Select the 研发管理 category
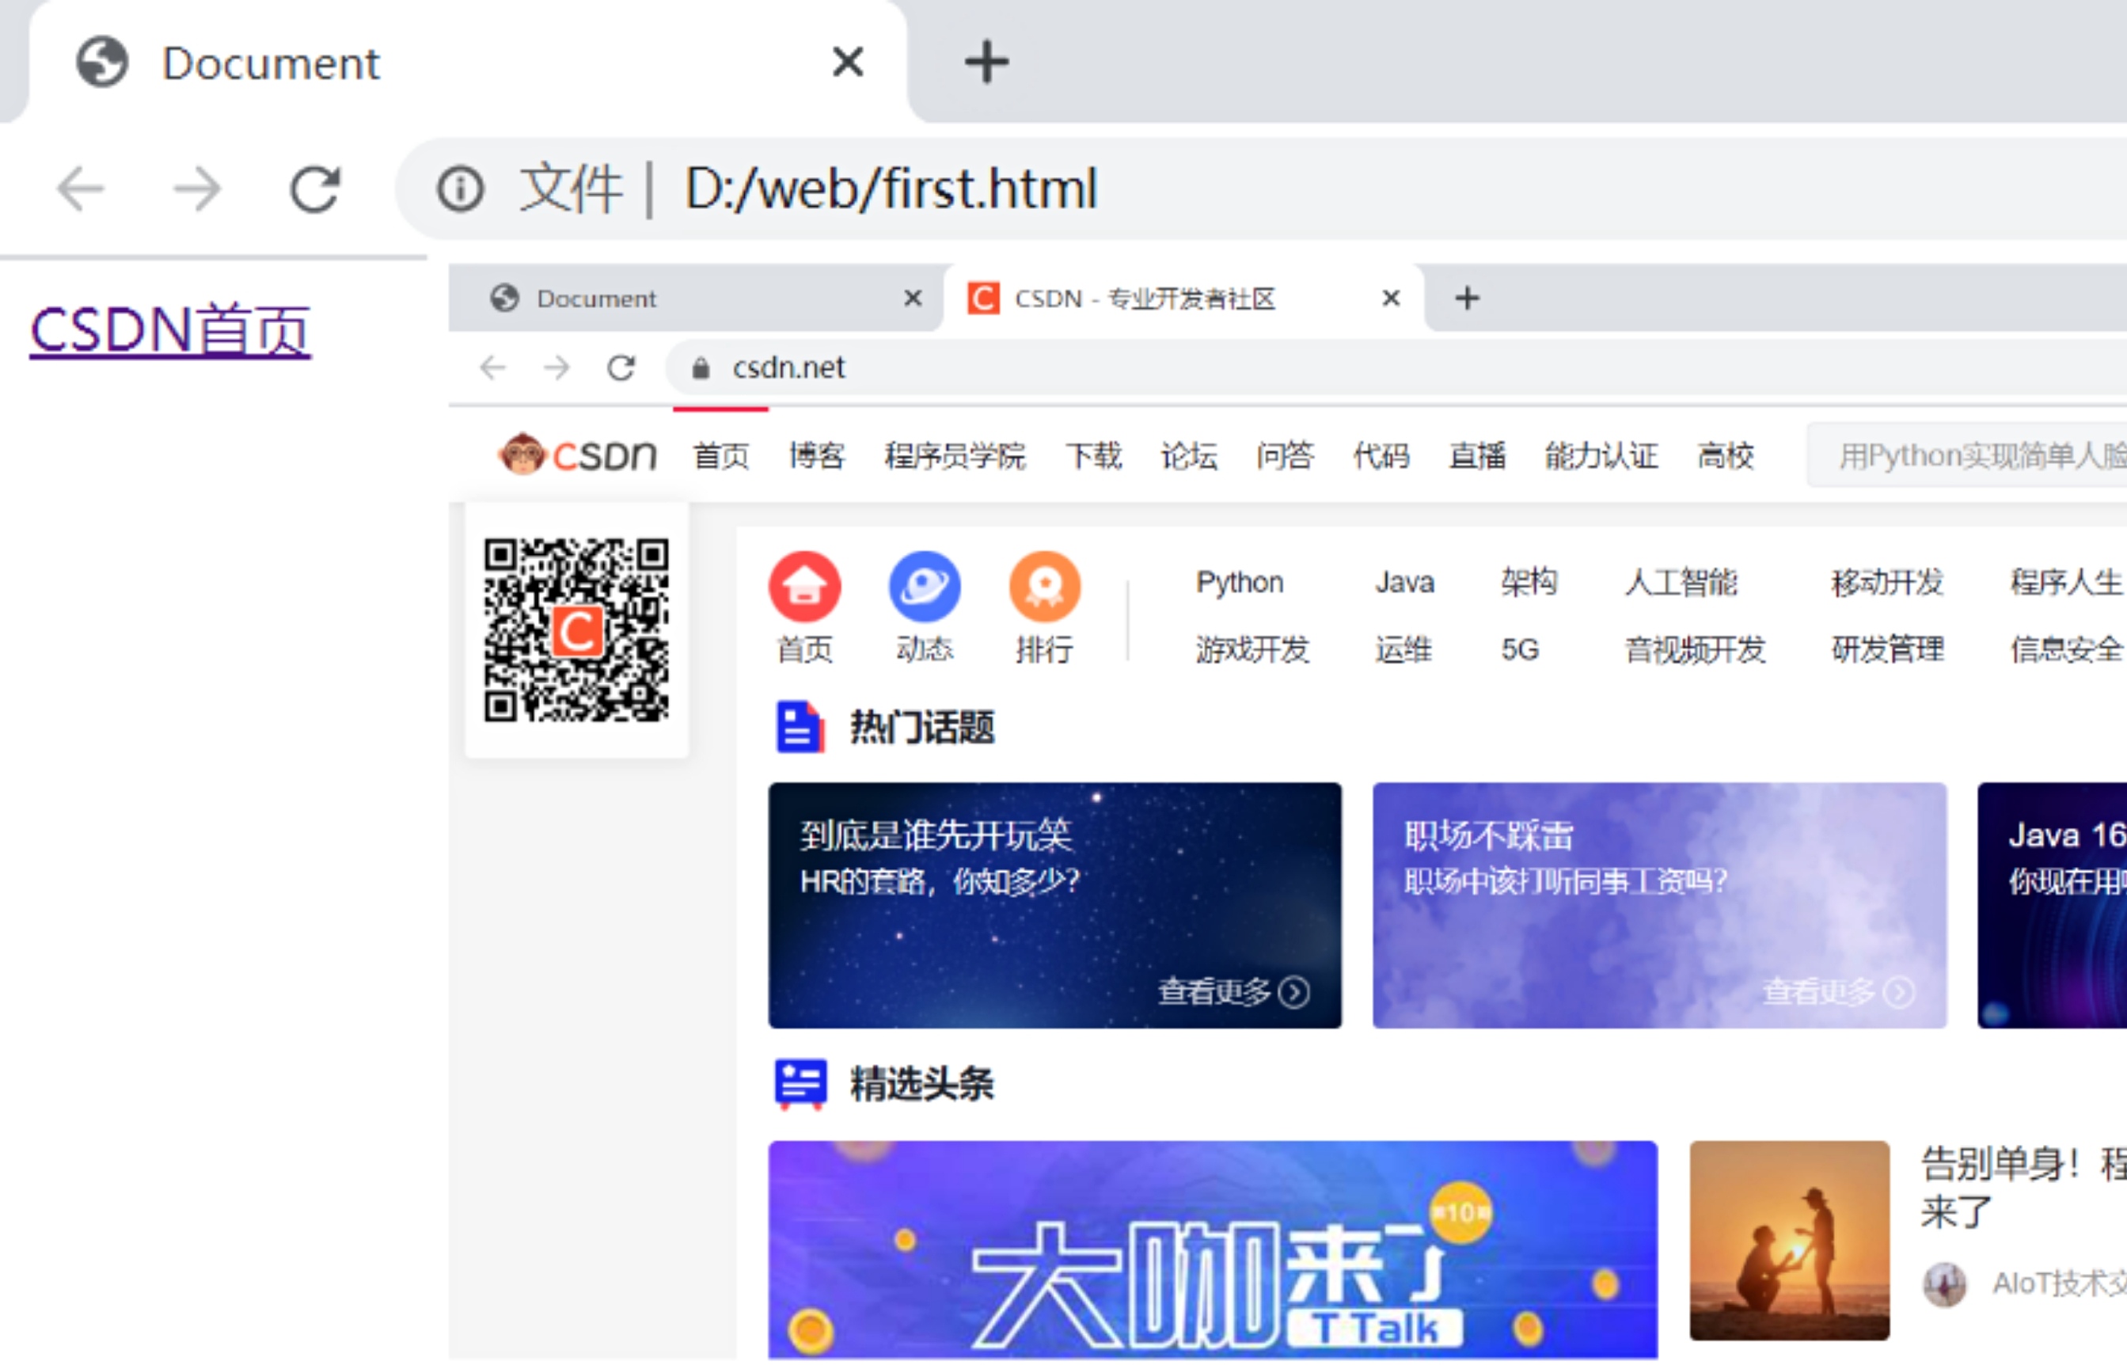Image resolution: width=2127 pixels, height=1365 pixels. 1888,650
